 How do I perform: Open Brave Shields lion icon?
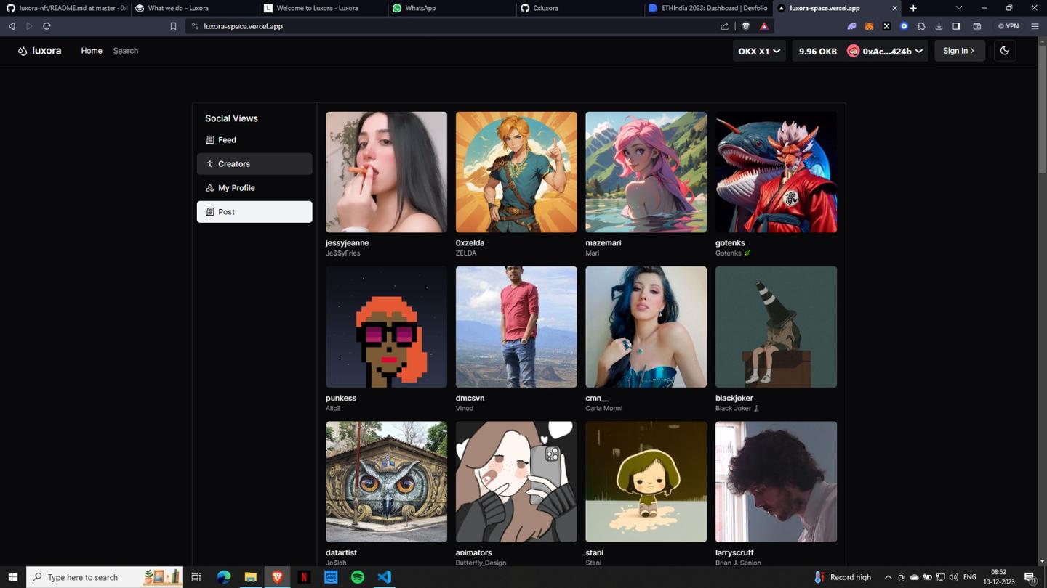[x=745, y=26]
